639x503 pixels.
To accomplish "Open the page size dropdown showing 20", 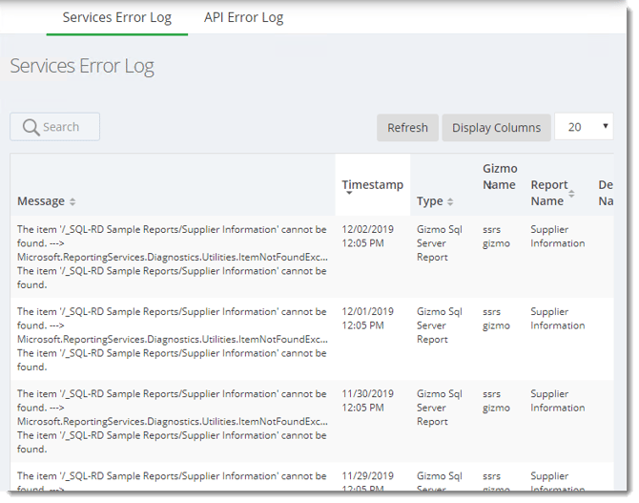I will coord(584,127).
